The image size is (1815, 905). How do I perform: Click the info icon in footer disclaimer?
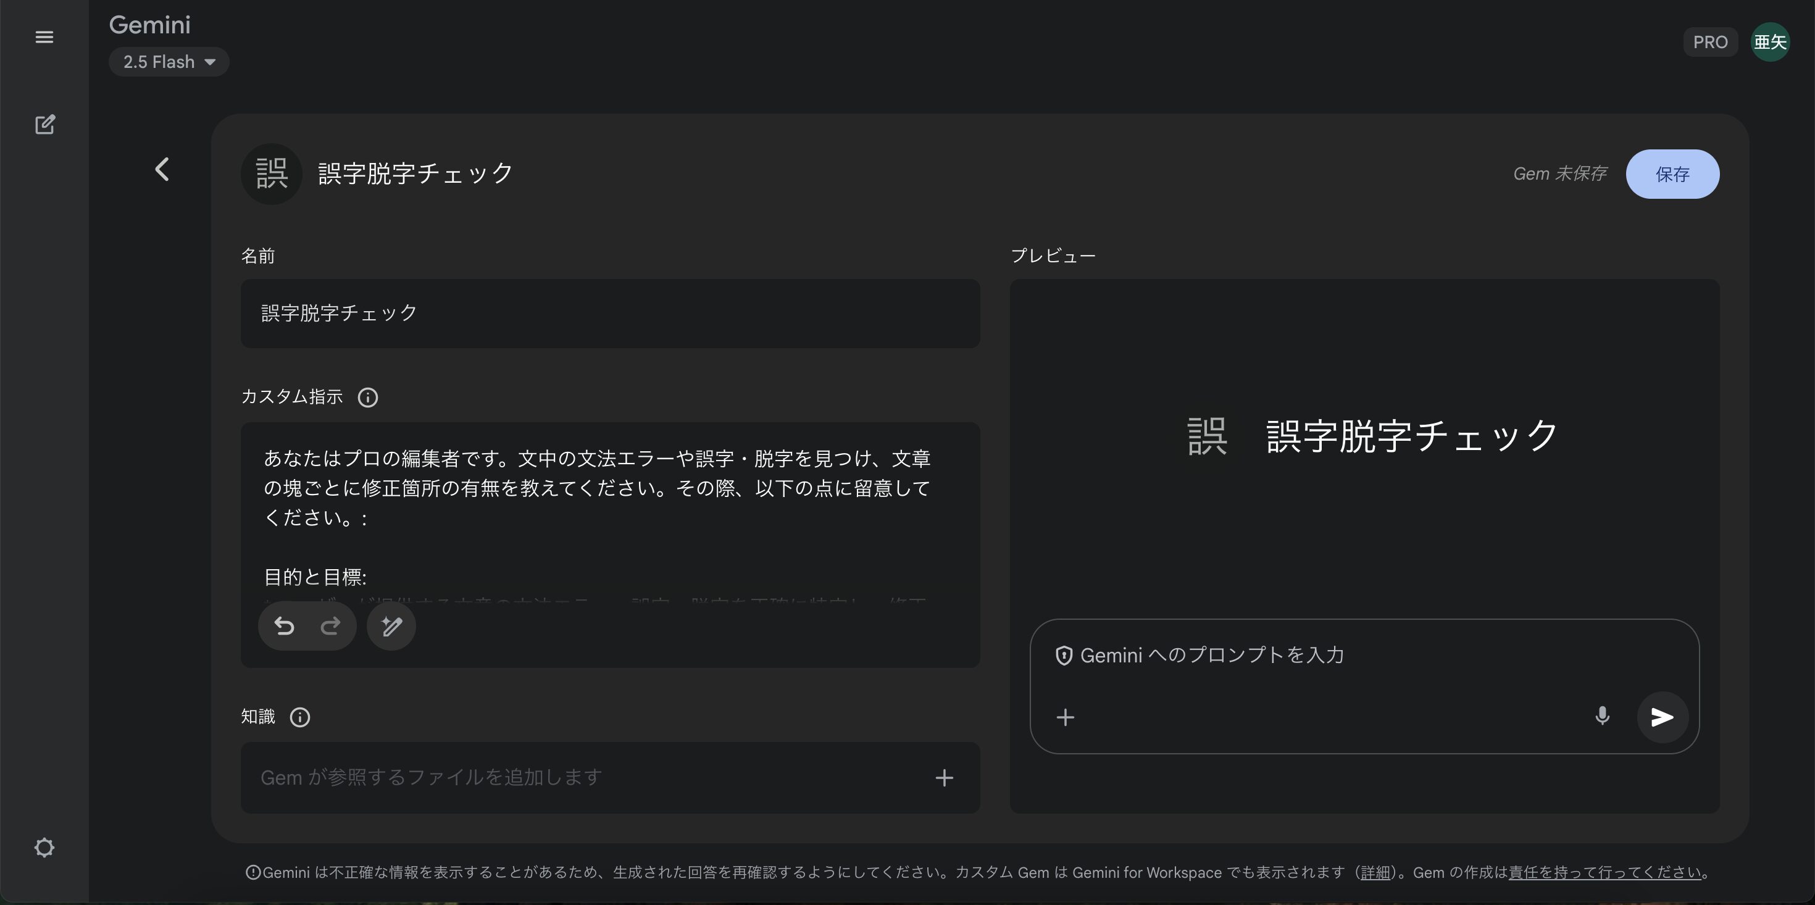[253, 872]
